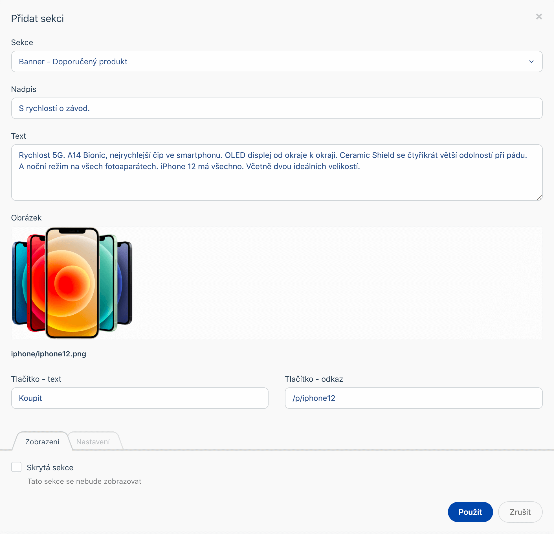Grab the textarea resize handle

click(539, 198)
